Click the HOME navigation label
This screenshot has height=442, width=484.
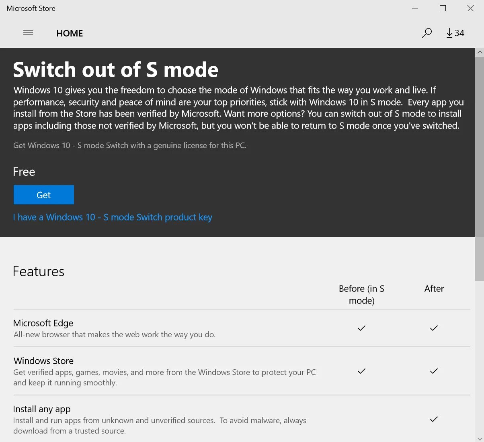(70, 33)
